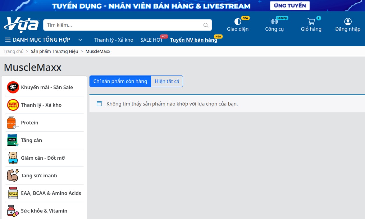The image size is (365, 219).
Task: Open SALE HOT nav item
Action: (151, 40)
